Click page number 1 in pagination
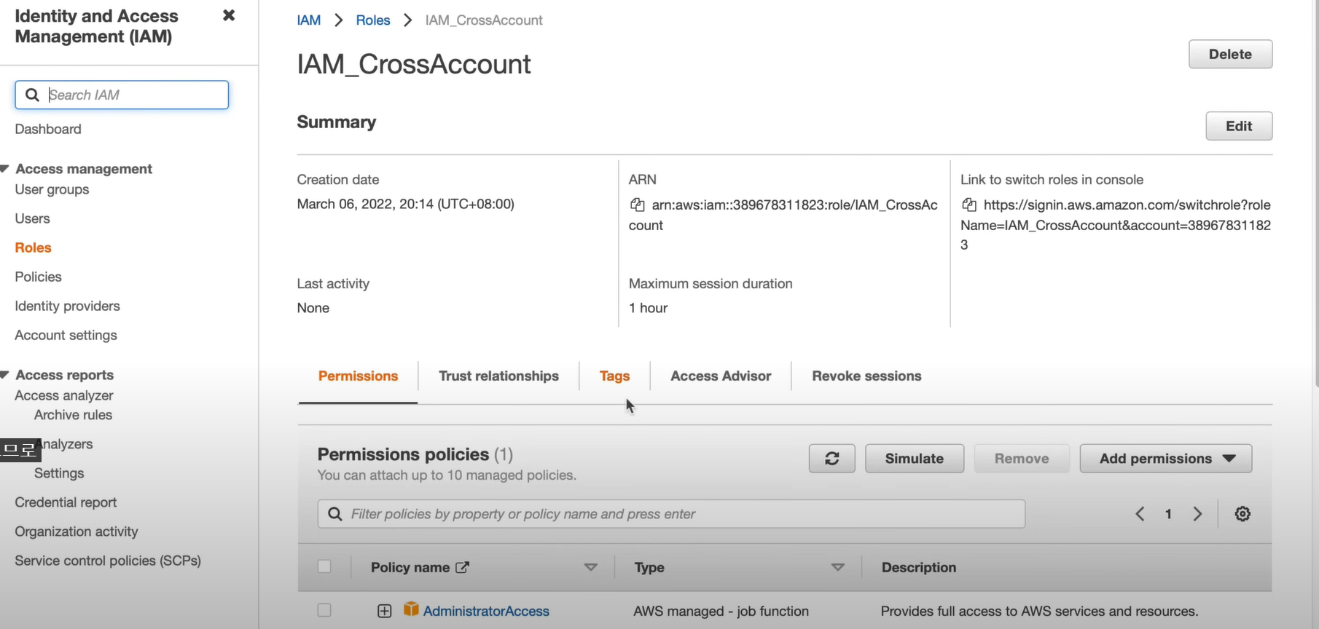The height and width of the screenshot is (629, 1319). click(1168, 514)
